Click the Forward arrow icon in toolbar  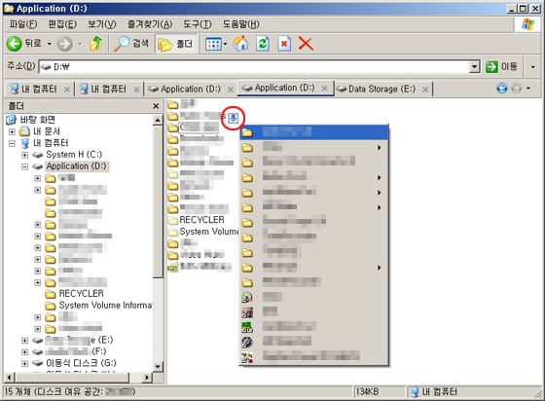64,44
